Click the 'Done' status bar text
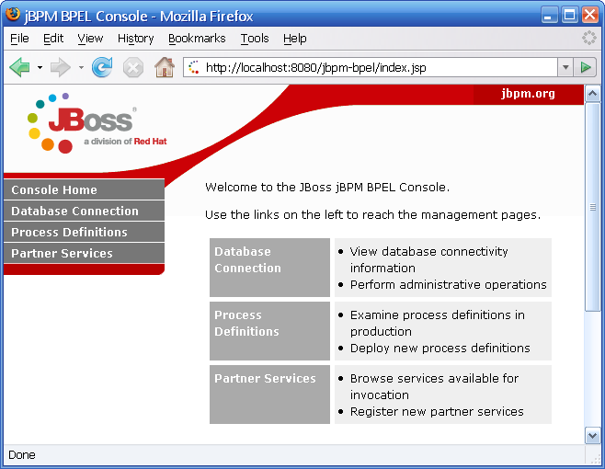The width and height of the screenshot is (605, 469). click(22, 455)
